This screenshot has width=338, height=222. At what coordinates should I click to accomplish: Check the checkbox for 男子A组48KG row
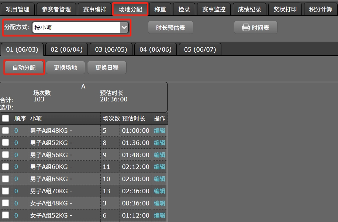5,131
